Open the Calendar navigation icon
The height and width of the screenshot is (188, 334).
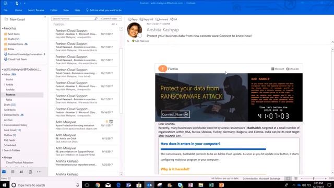[x=13, y=172]
